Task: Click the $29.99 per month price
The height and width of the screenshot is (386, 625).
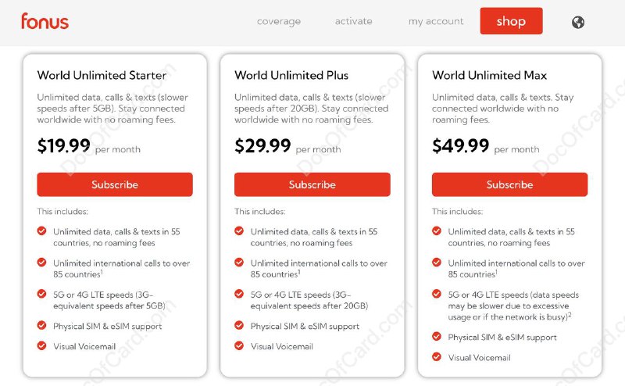Action: 262,146
